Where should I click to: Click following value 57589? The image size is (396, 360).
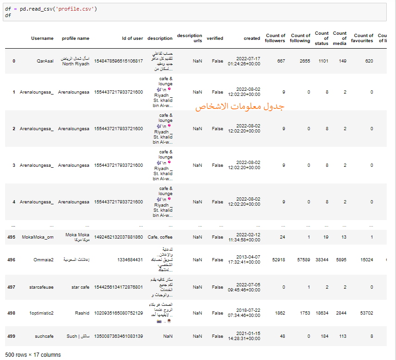303,260
